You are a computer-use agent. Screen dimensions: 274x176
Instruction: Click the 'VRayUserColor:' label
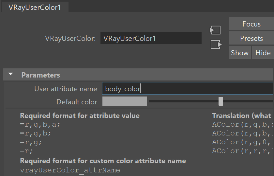(x=70, y=38)
